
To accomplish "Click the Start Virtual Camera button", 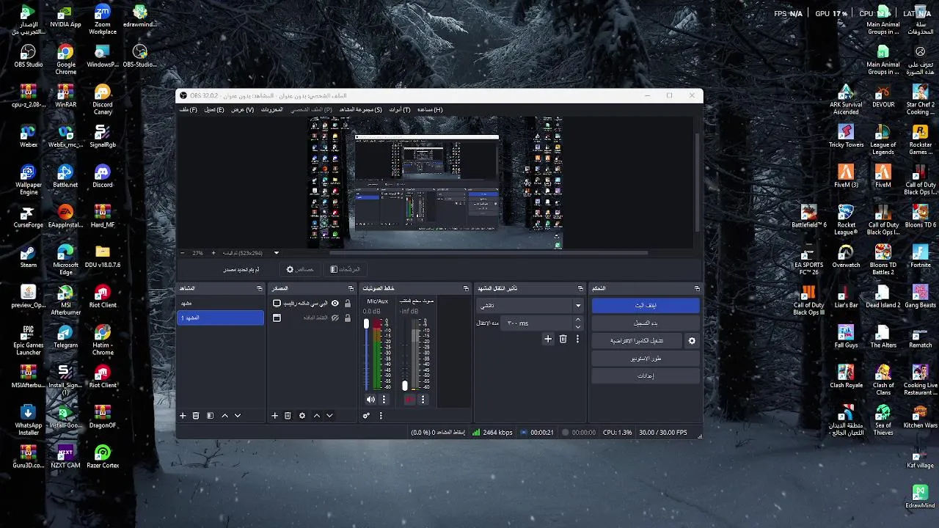I will pos(637,341).
